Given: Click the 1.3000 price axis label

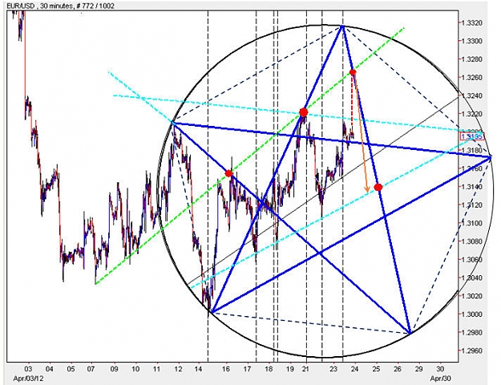Looking at the screenshot, I should pyautogui.click(x=473, y=314).
